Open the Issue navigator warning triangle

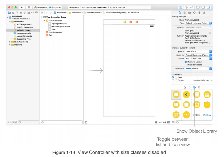21,13
